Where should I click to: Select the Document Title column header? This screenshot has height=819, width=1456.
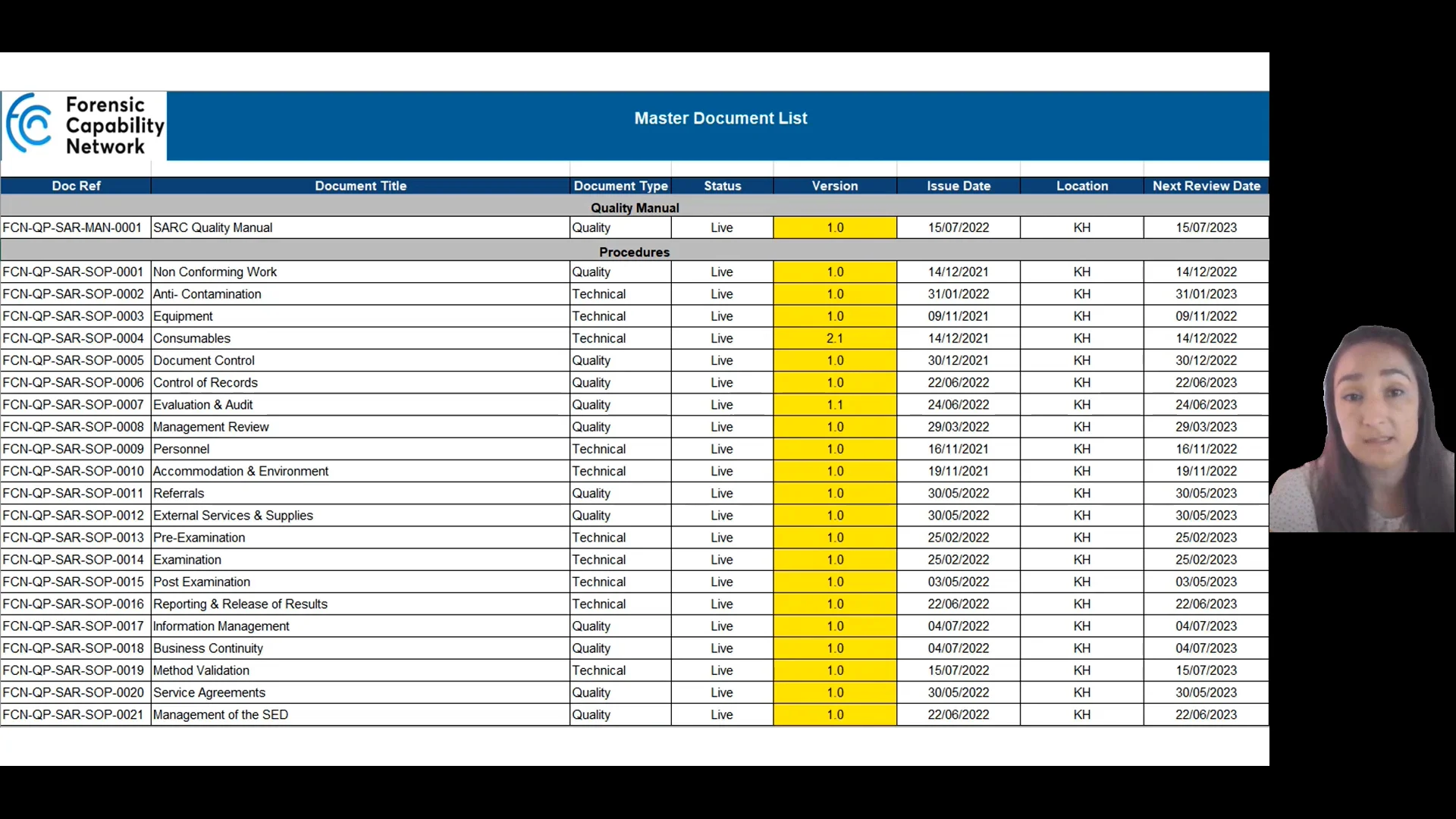click(x=360, y=186)
